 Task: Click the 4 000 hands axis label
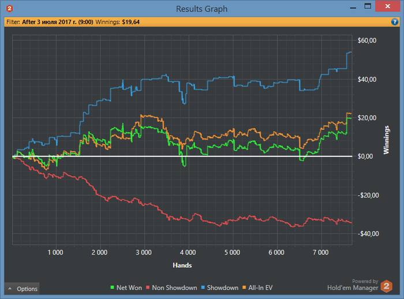click(x=188, y=252)
